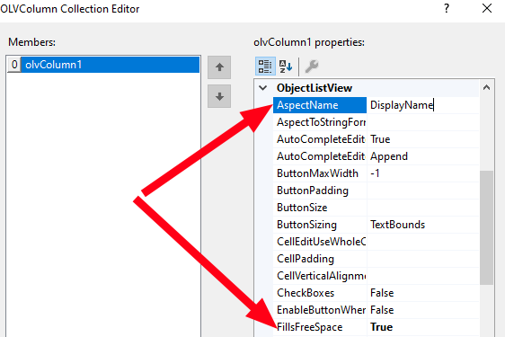Click the index 0 box beside olvColumn1
Screen dimensions: 505x337
14,65
